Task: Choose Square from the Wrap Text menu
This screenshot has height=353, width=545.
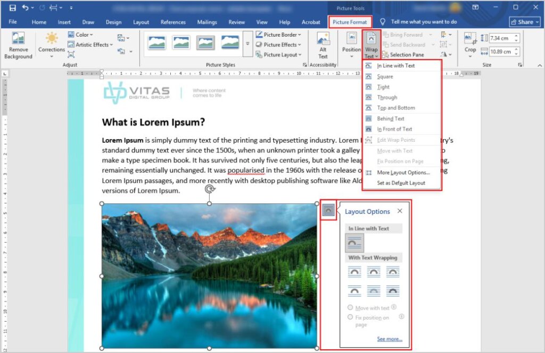Action: (401, 76)
